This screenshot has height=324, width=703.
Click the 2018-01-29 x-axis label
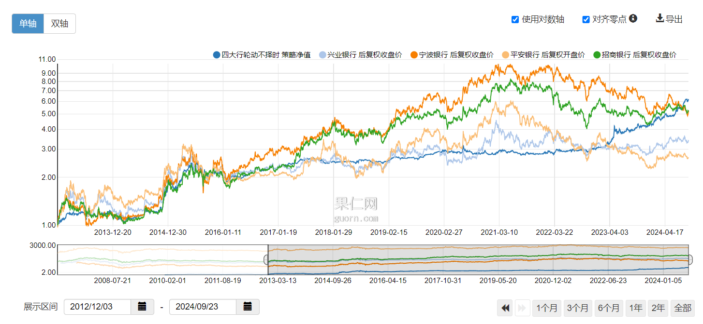[x=334, y=232]
